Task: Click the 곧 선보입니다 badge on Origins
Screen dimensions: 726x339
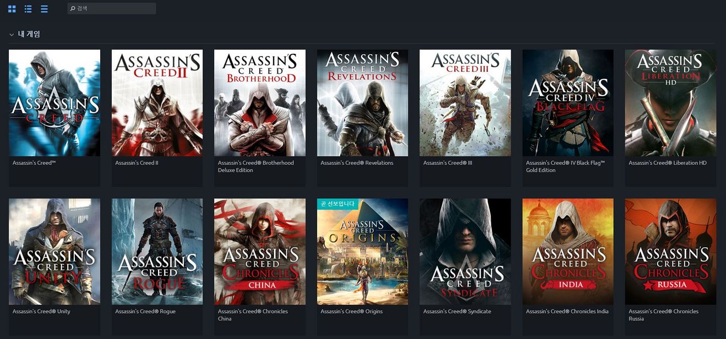Action: coord(337,204)
